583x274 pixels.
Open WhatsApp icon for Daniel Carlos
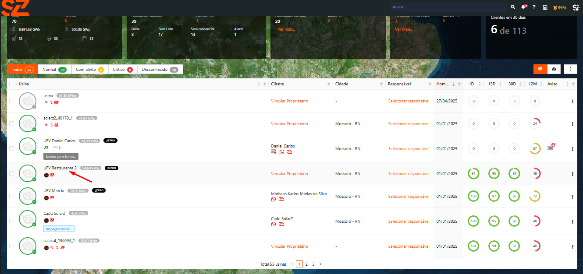point(281,152)
